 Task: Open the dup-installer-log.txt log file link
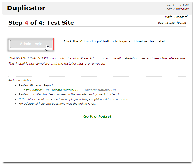pos(172,23)
